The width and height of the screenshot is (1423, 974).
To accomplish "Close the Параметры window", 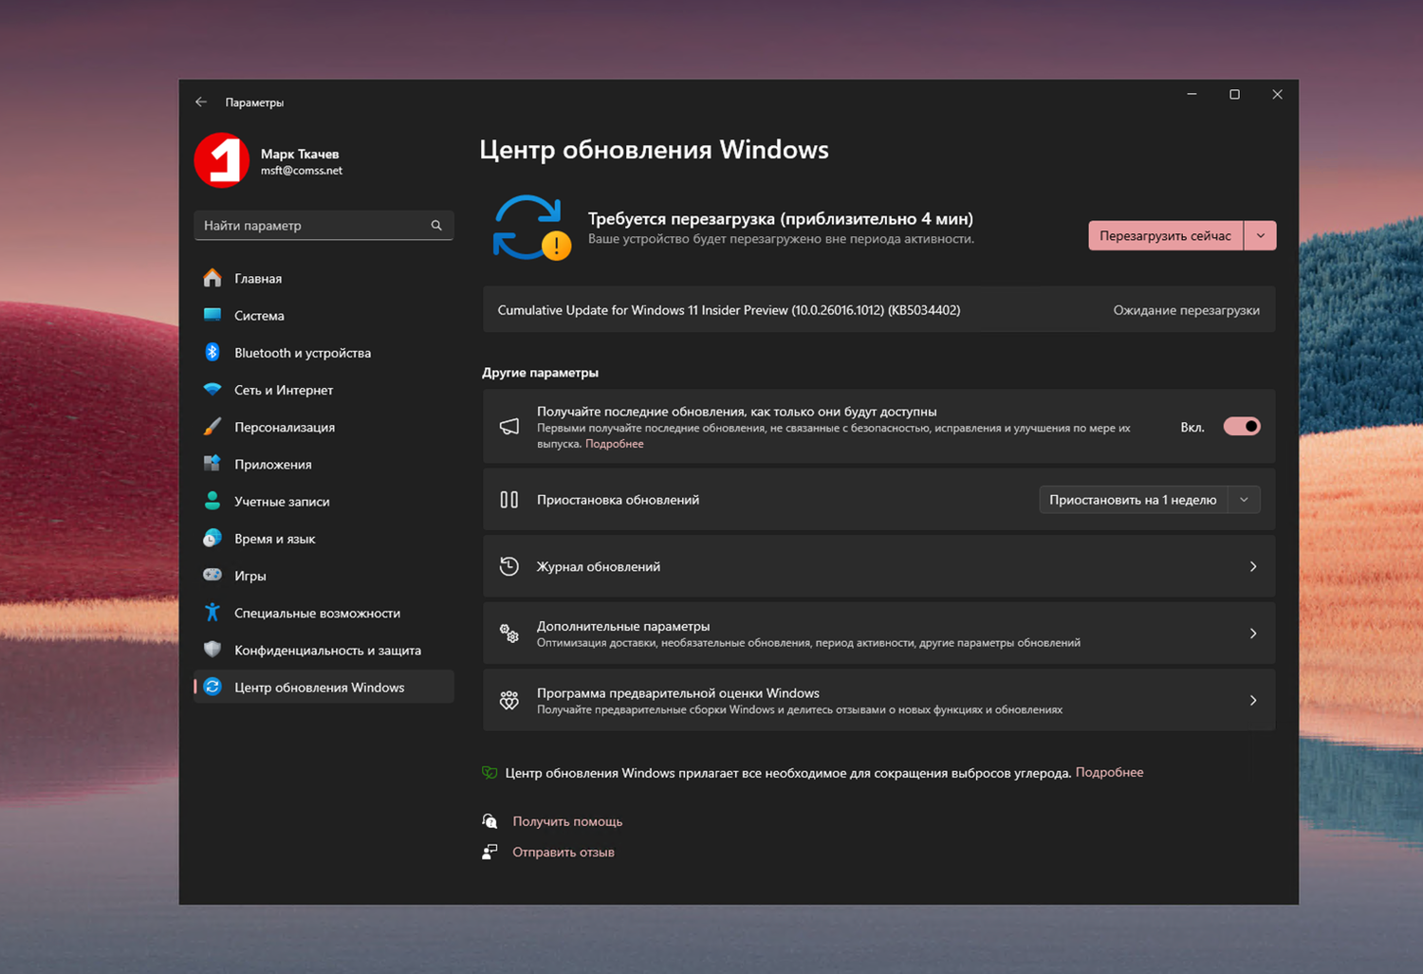I will pos(1277,94).
